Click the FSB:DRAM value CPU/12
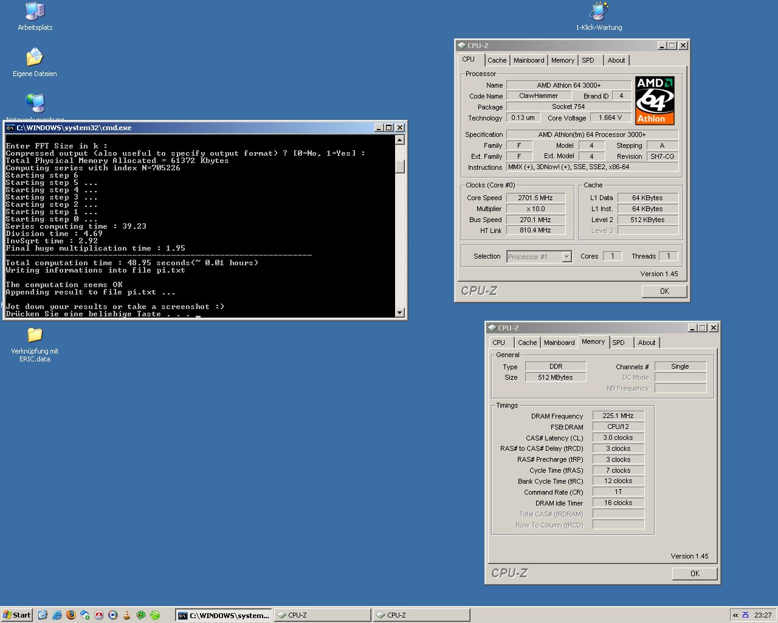 click(x=618, y=427)
